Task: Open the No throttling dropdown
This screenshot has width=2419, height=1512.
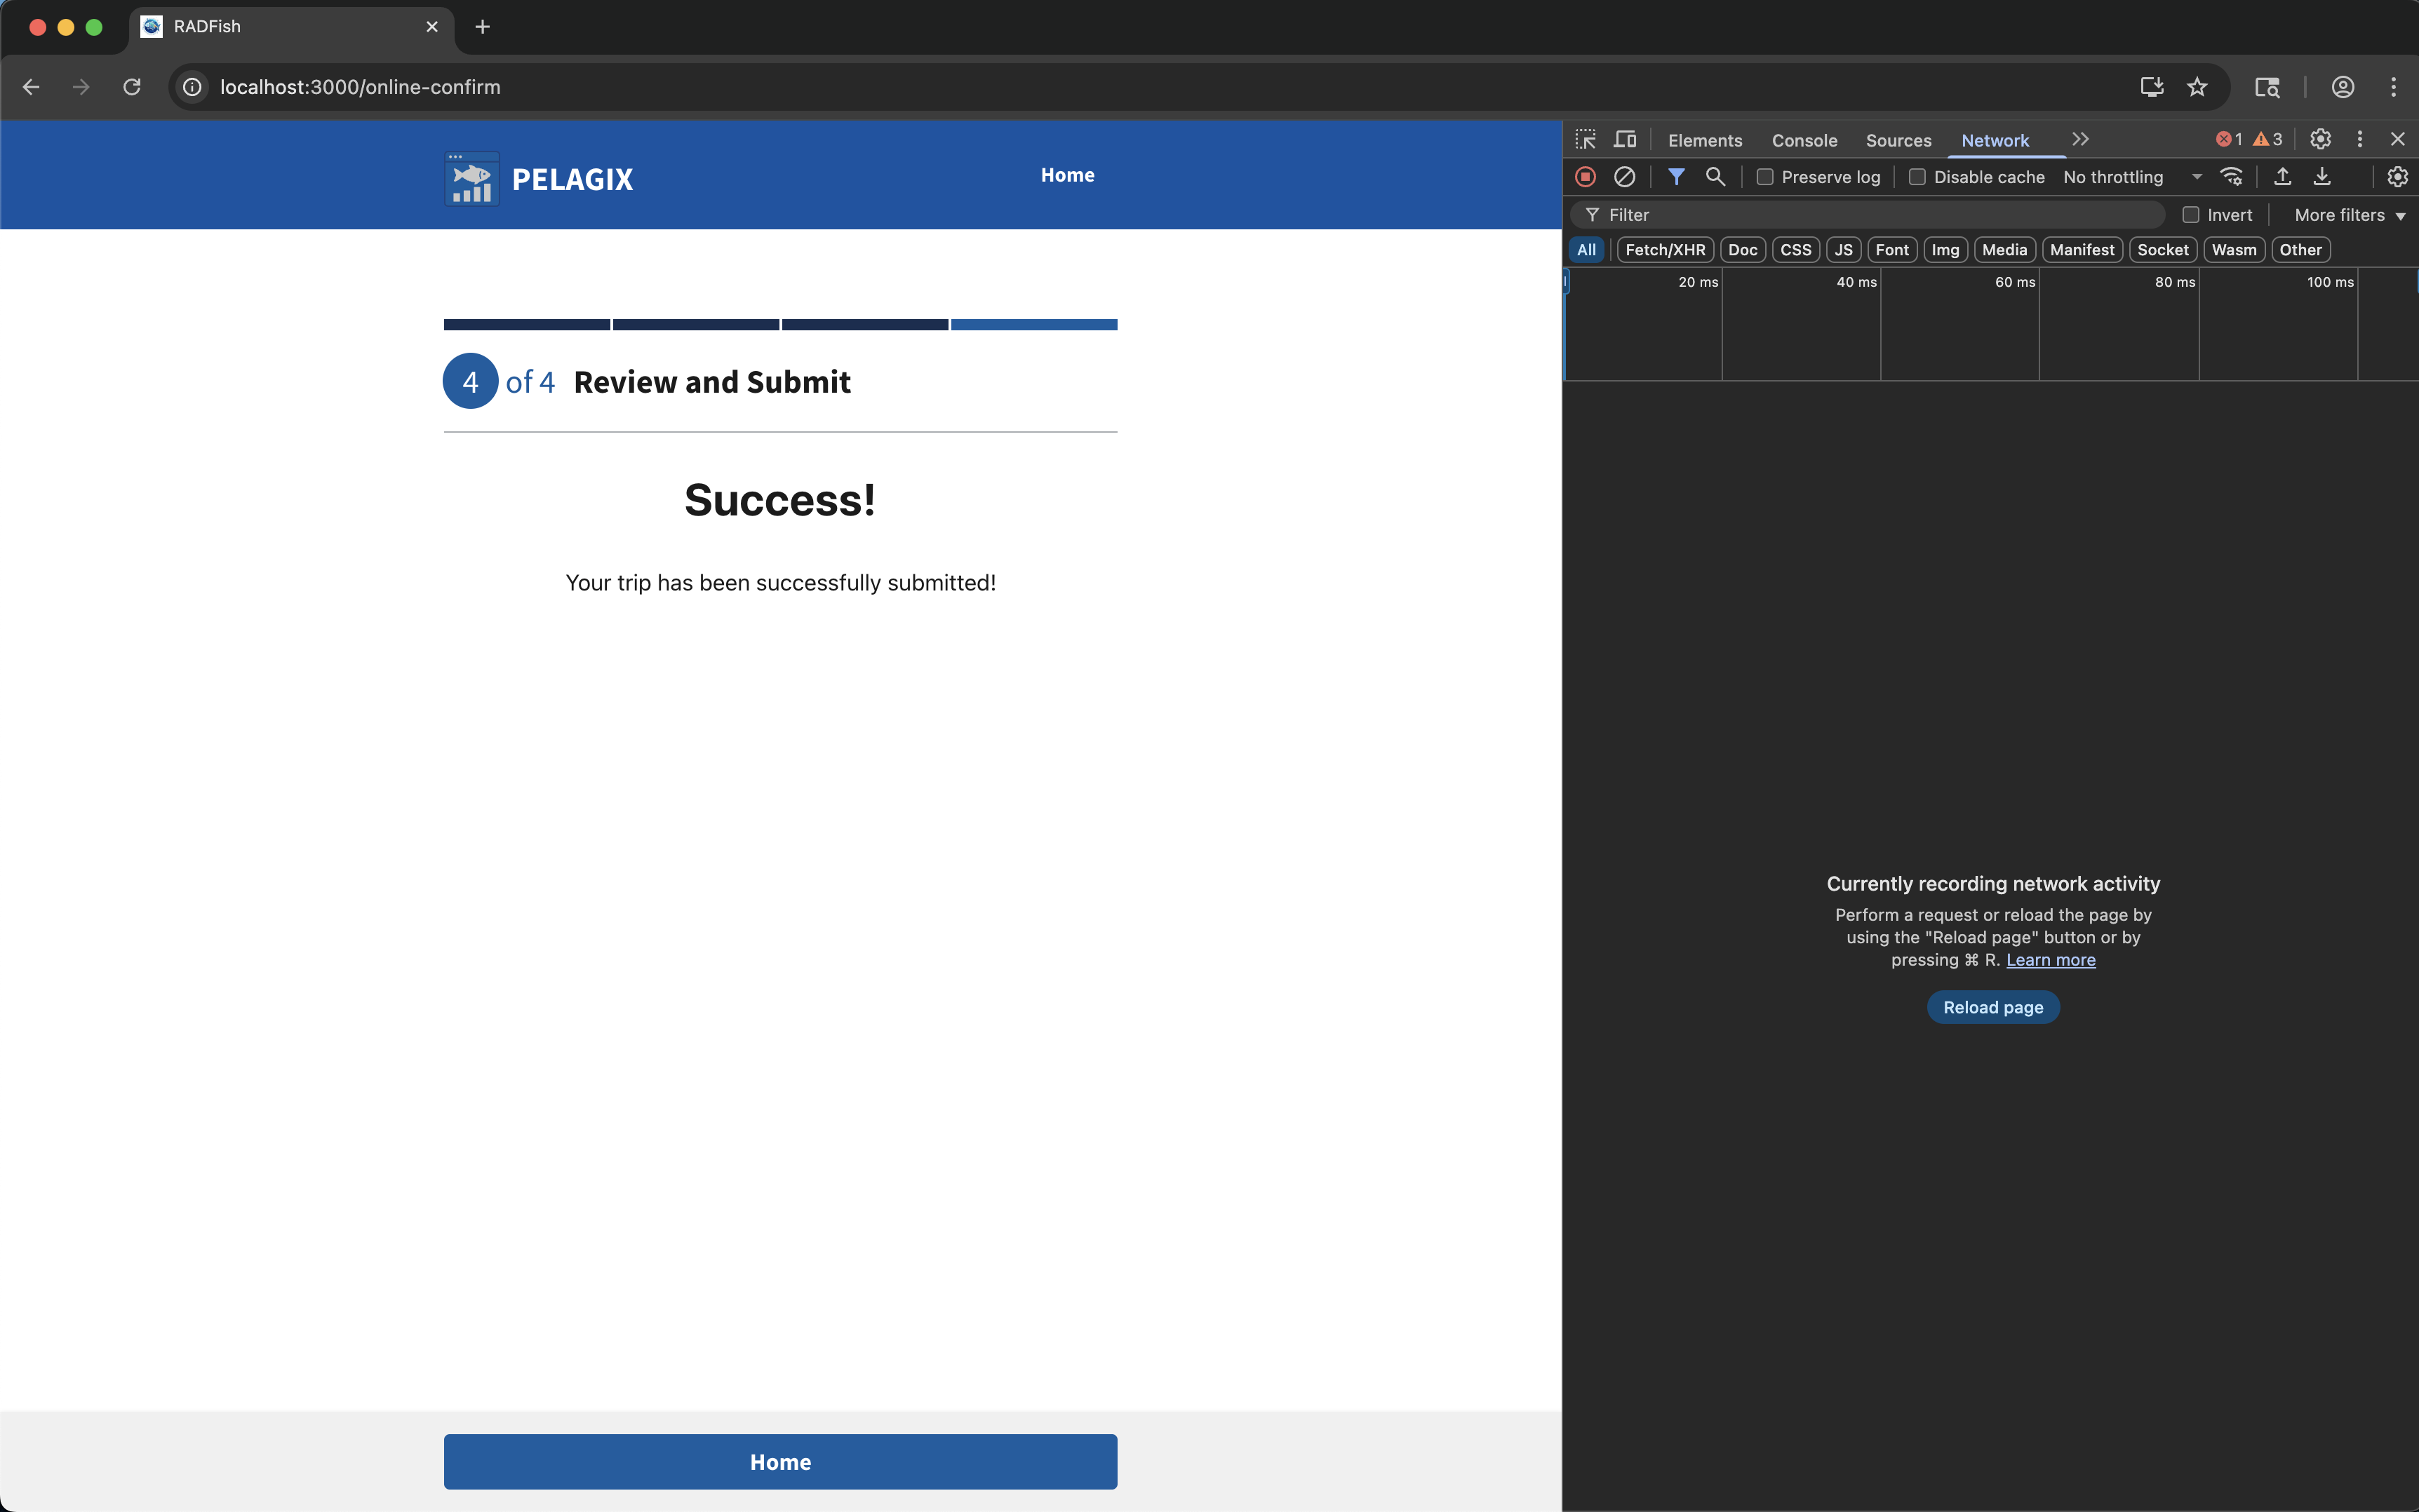Action: [x=2132, y=177]
